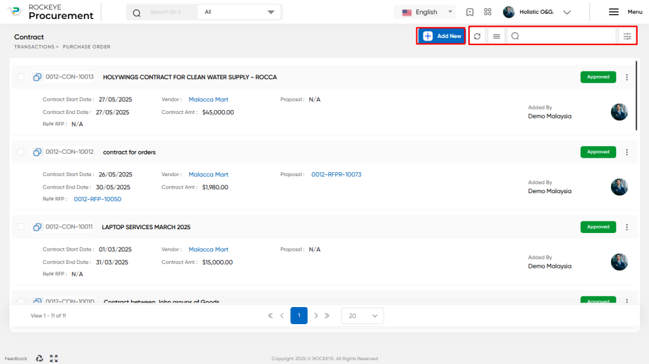Image resolution: width=649 pixels, height=364 pixels.
Task: Open the All search category dropdown
Action: point(240,12)
